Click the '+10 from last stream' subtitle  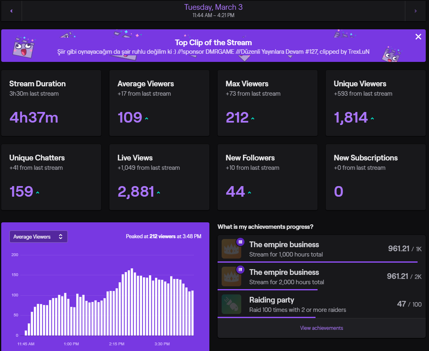click(253, 168)
